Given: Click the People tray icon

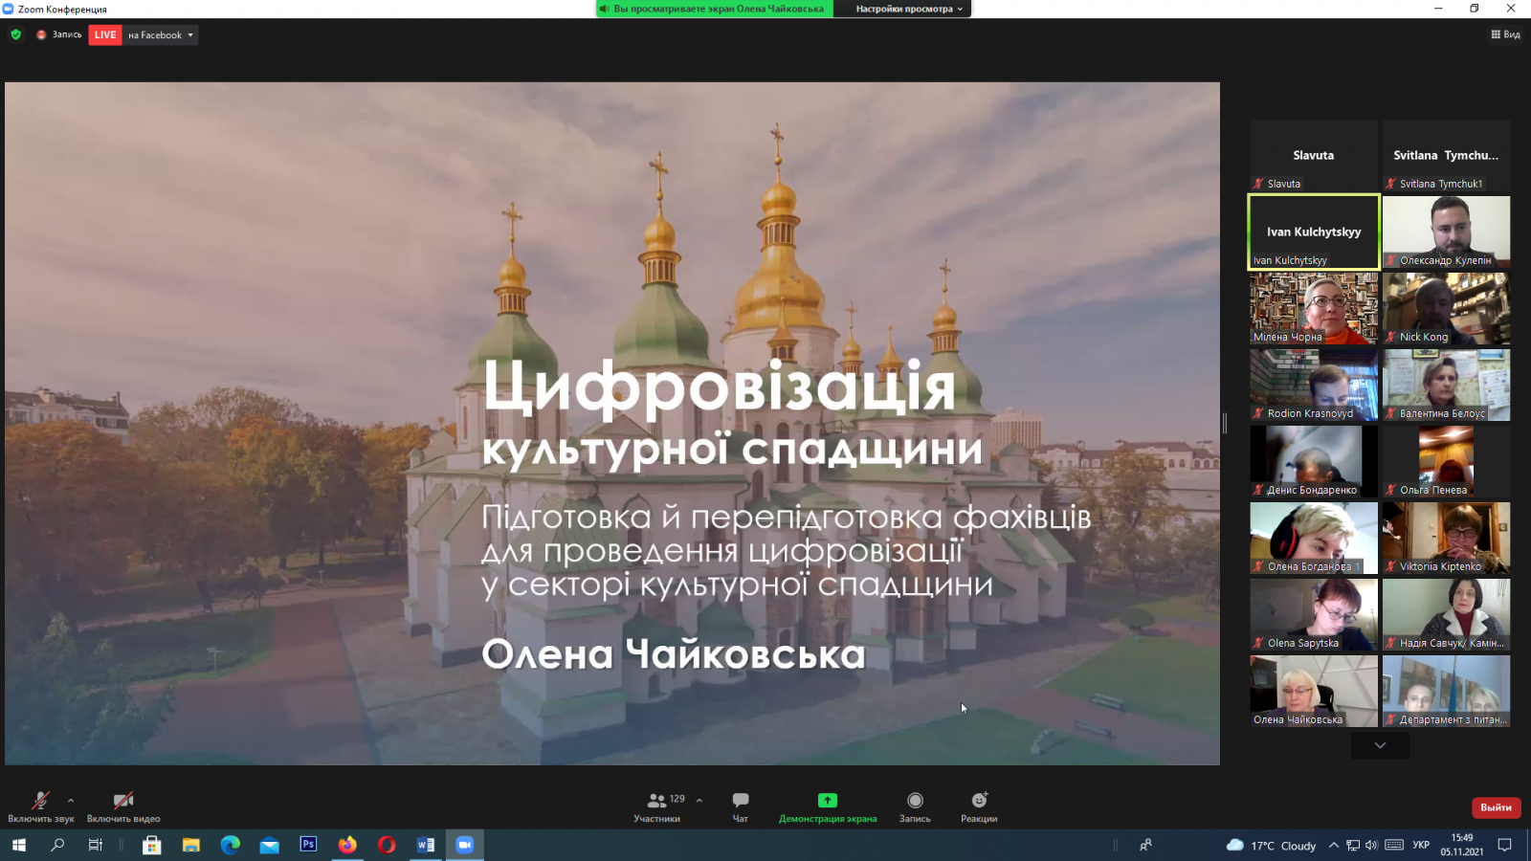Looking at the screenshot, I should [x=1145, y=845].
